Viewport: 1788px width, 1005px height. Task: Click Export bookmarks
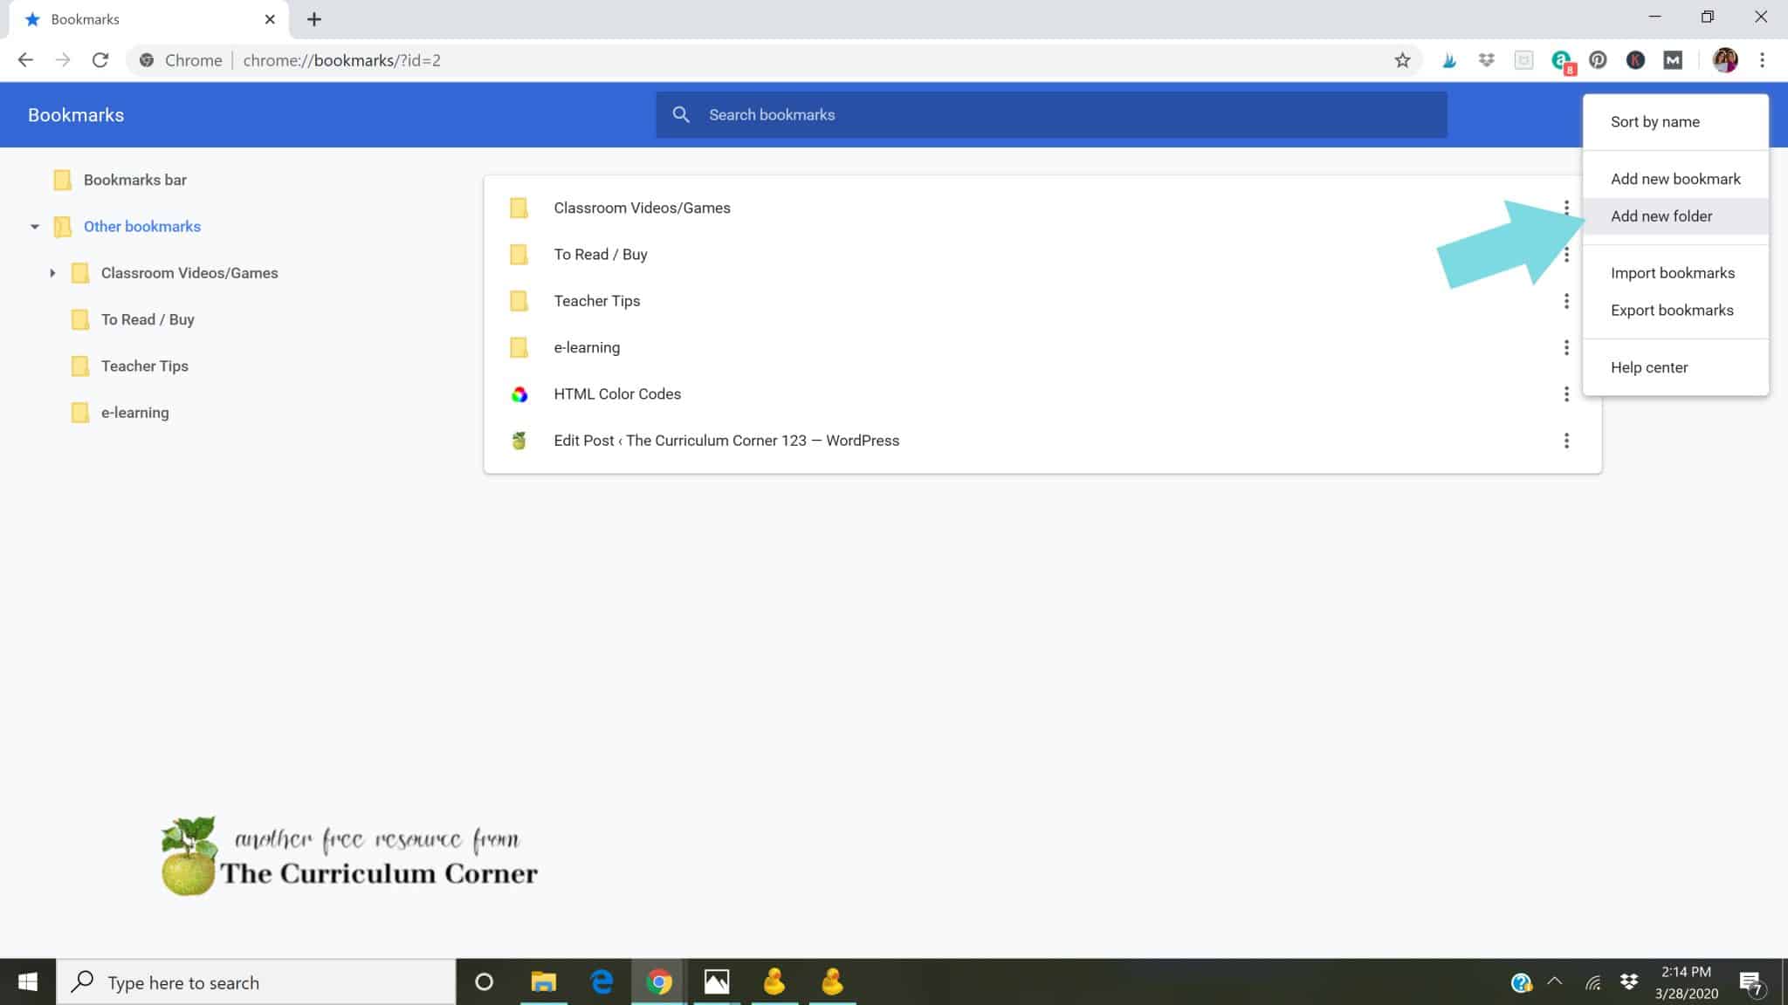(1671, 310)
